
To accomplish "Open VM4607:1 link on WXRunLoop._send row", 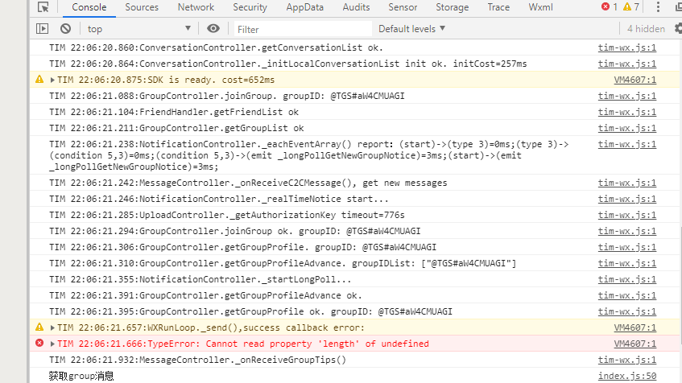I will 635,327.
